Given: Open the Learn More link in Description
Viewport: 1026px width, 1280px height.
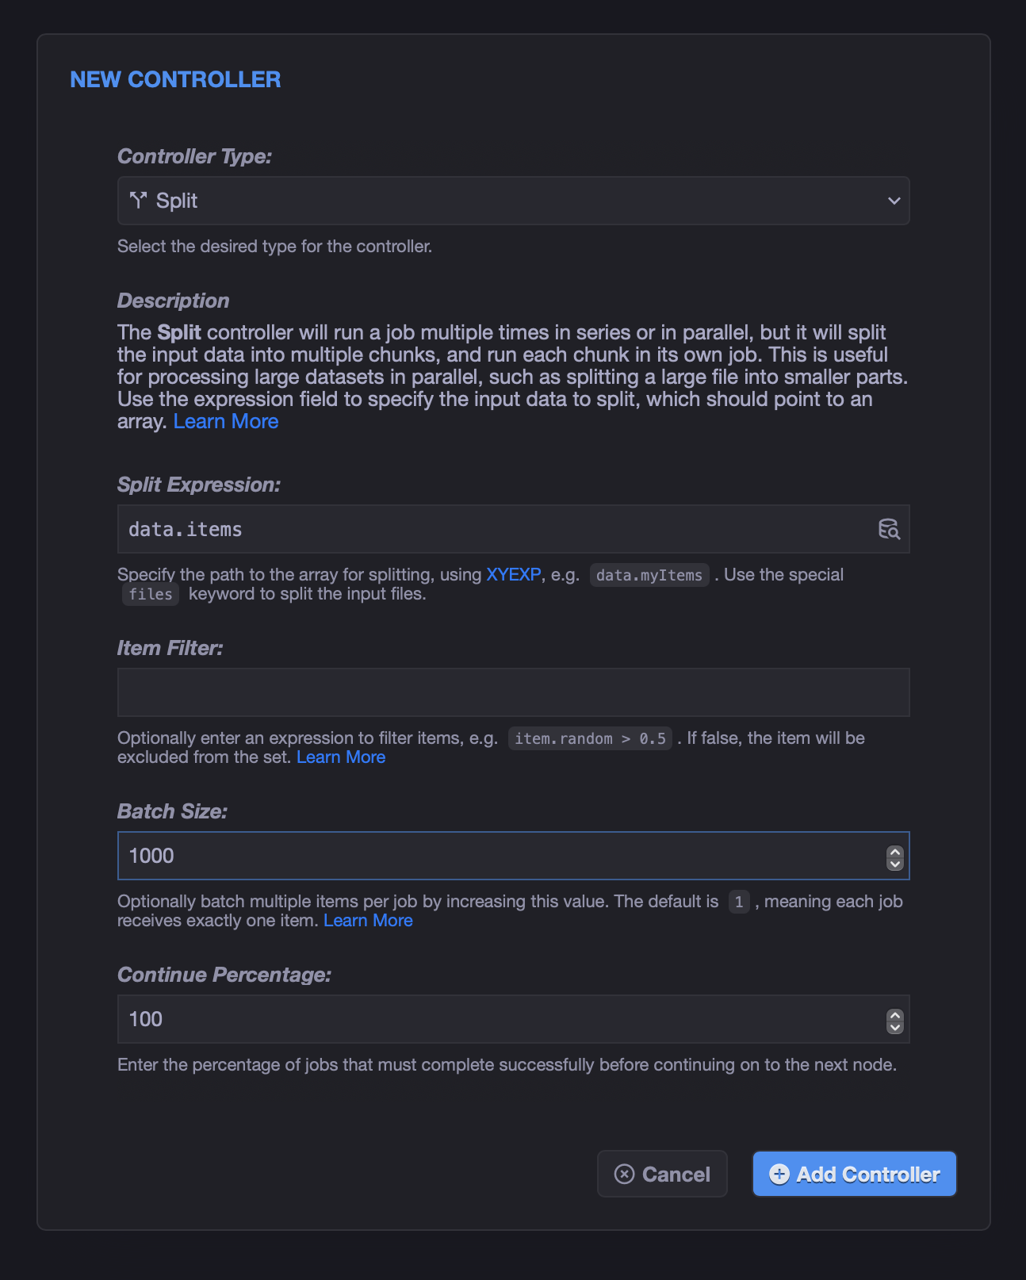Looking at the screenshot, I should click(x=226, y=421).
